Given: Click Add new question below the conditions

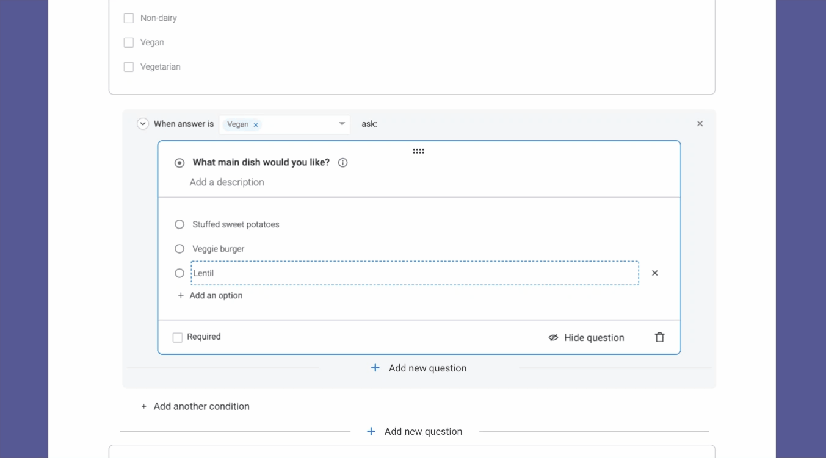Looking at the screenshot, I should [415, 432].
